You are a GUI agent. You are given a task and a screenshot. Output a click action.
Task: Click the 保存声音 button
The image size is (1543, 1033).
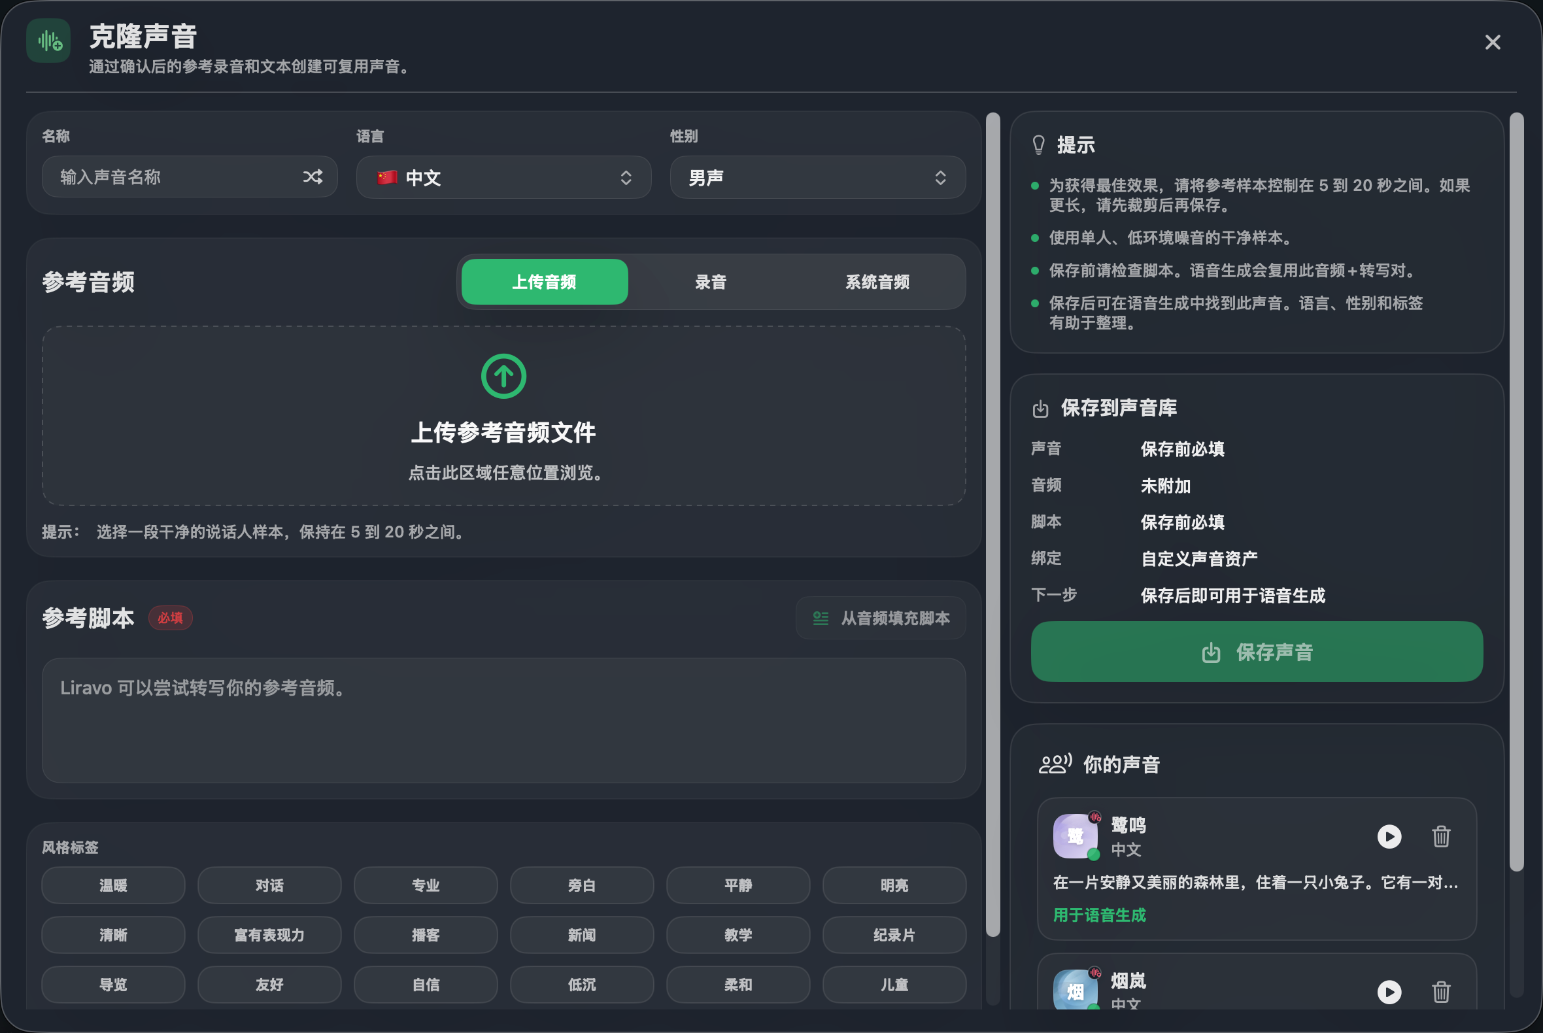coord(1257,652)
